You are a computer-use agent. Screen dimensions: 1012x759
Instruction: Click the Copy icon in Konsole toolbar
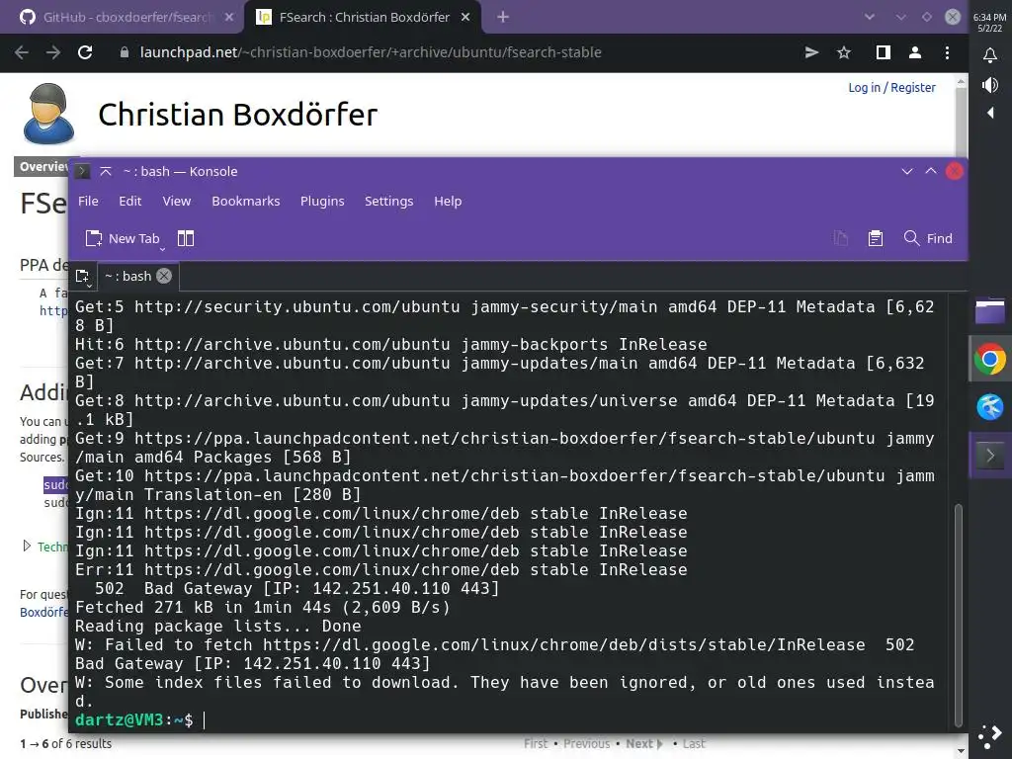(840, 238)
